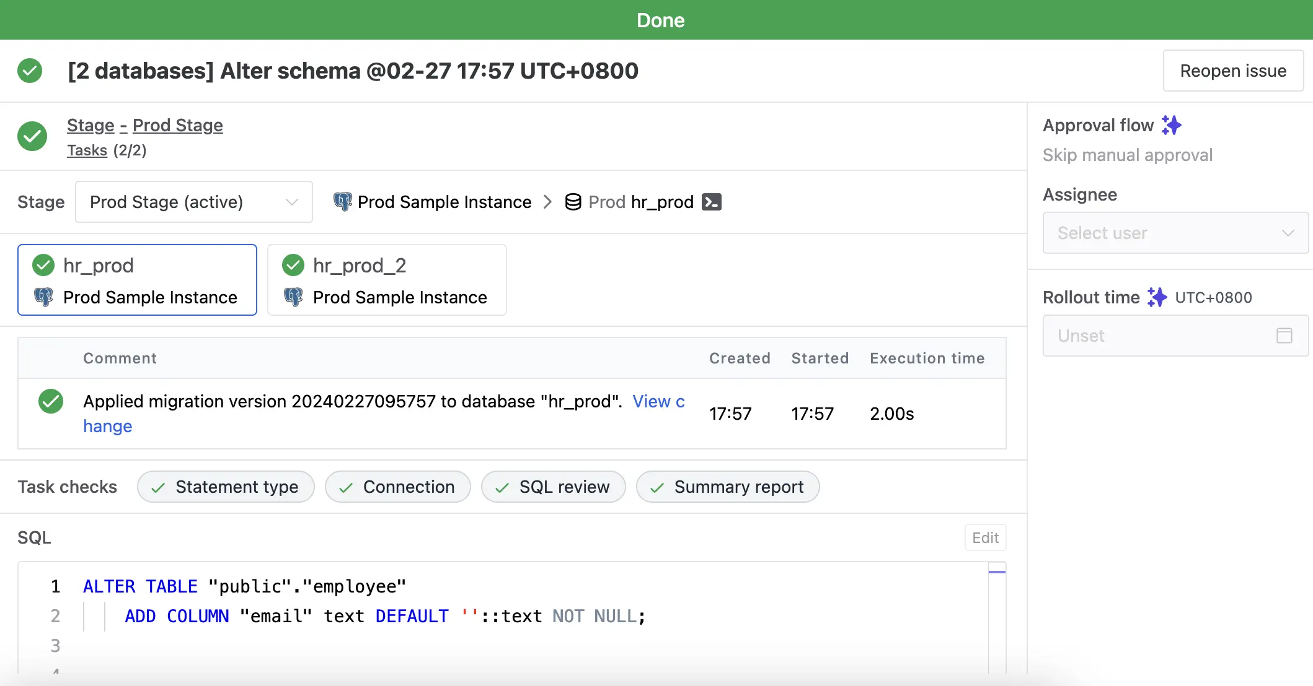Open SQL editor terminal icon next to hr_prod
This screenshot has height=686, width=1313.
click(x=711, y=202)
